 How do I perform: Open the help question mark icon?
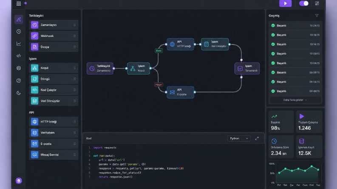[x=19, y=81]
